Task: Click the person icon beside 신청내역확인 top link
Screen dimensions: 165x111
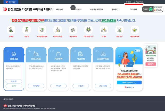Action: pyautogui.click(x=134, y=2)
